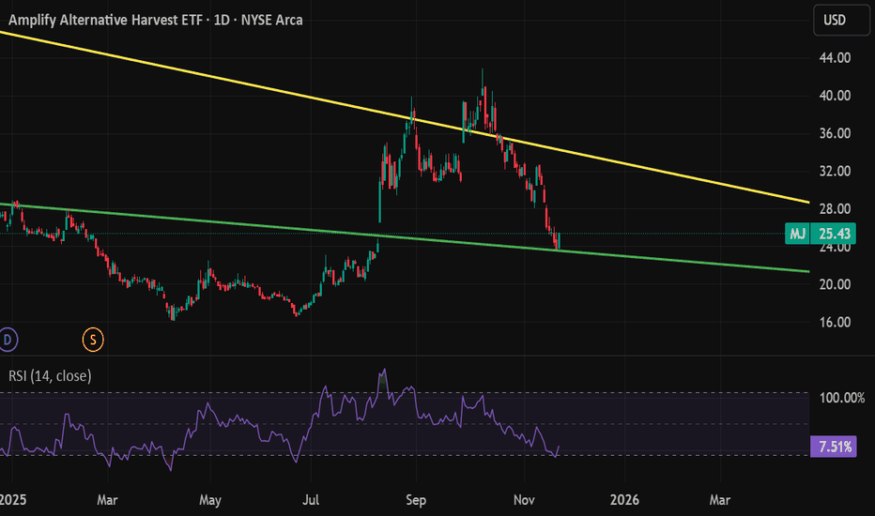Click the green MJ ticker price tag

point(796,235)
